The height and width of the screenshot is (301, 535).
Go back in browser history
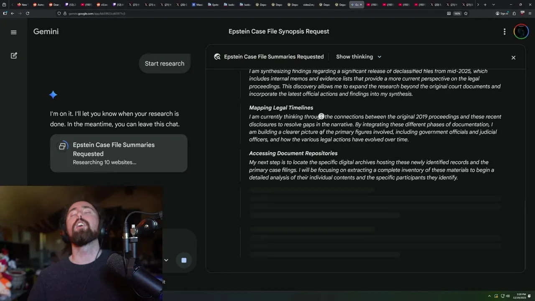[x=13, y=13]
